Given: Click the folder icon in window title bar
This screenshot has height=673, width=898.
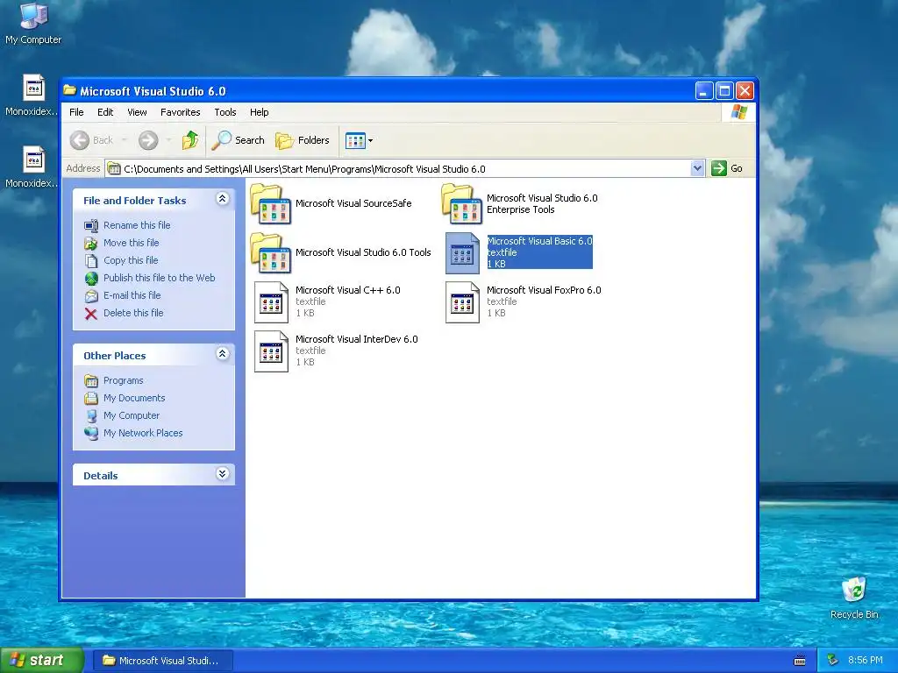Looking at the screenshot, I should click(x=70, y=90).
